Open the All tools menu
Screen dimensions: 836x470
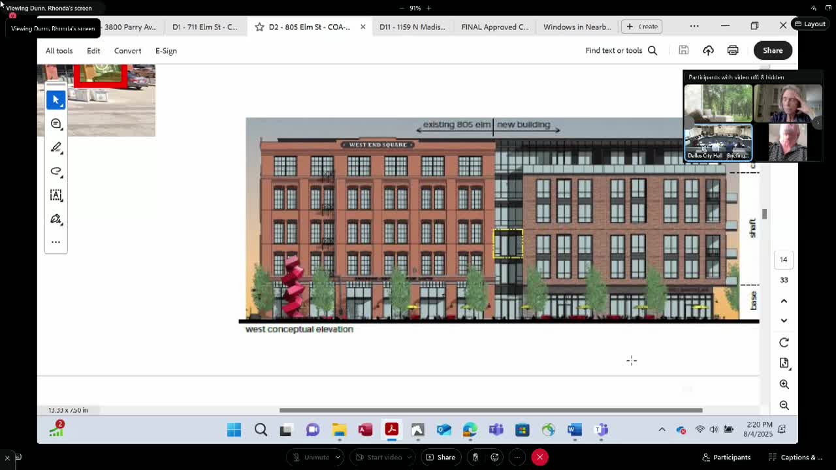coord(59,50)
